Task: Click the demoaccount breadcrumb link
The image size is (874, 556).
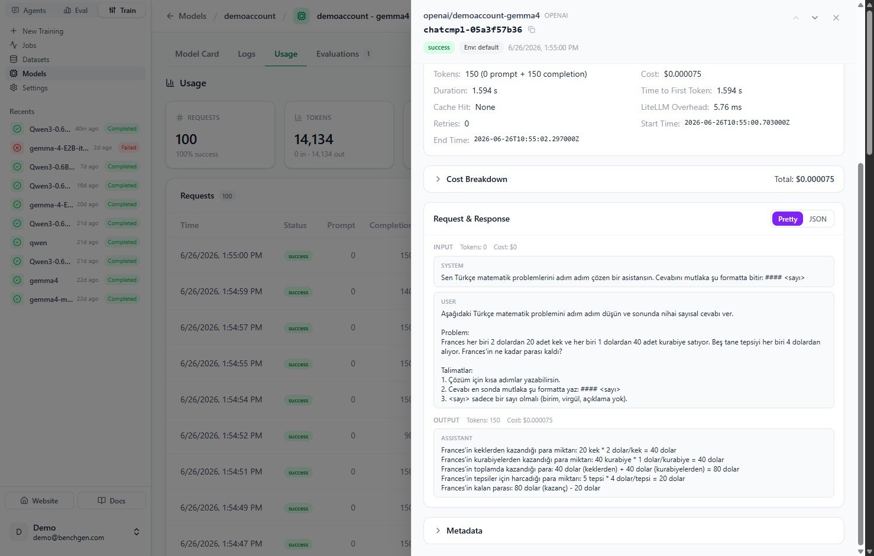Action: tap(250, 16)
